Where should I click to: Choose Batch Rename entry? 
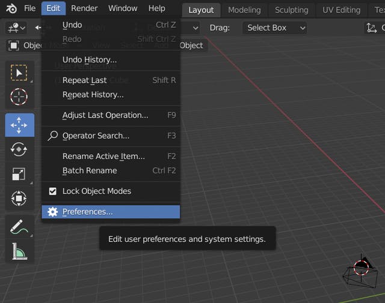(x=111, y=170)
